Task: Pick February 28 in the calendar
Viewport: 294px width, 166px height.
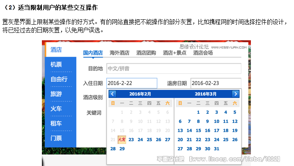Action: tap(113, 149)
